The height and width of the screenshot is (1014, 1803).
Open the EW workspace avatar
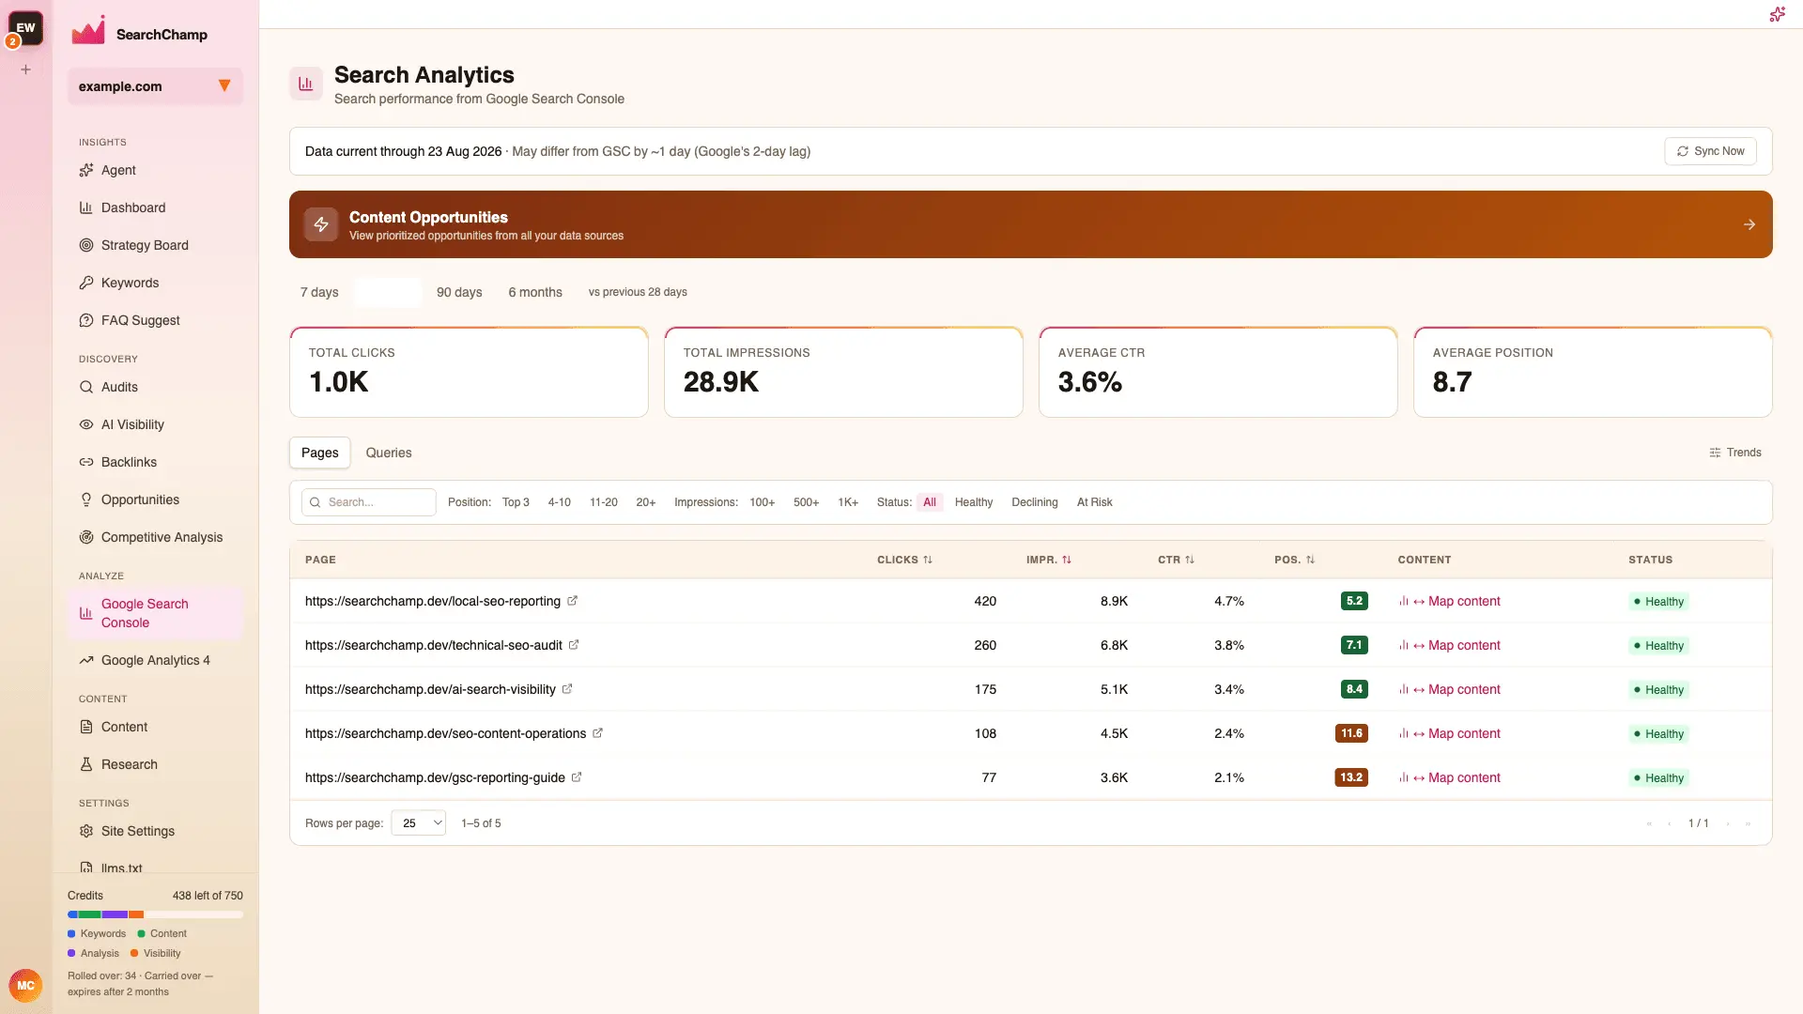coord(25,28)
